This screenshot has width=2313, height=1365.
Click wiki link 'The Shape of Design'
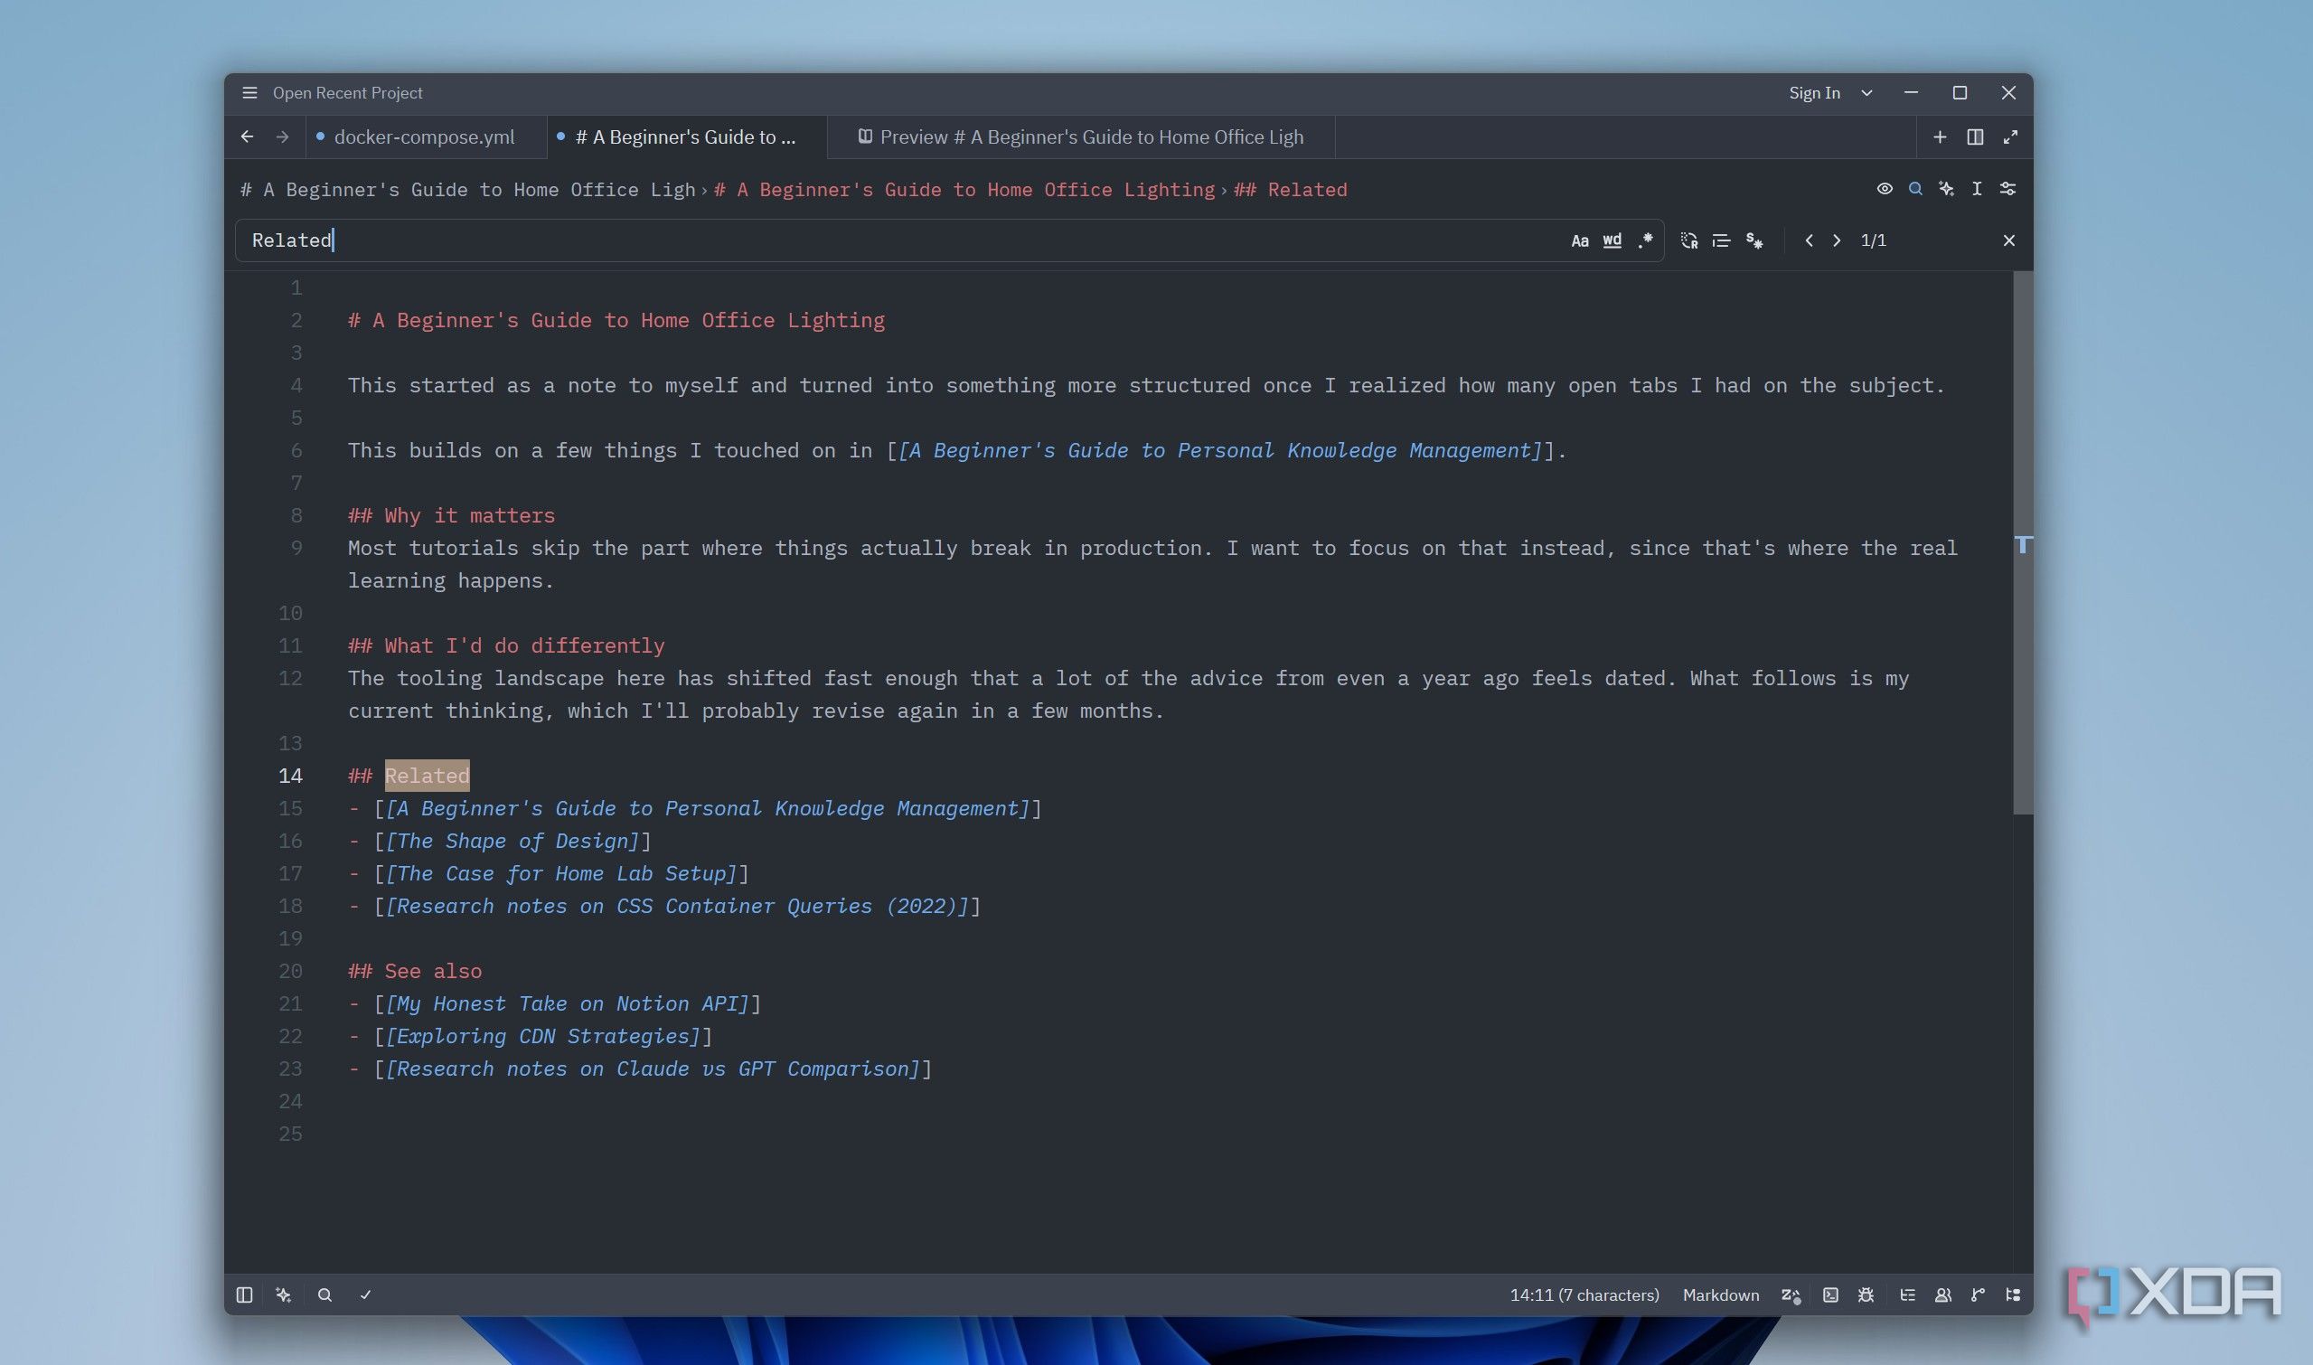(513, 841)
